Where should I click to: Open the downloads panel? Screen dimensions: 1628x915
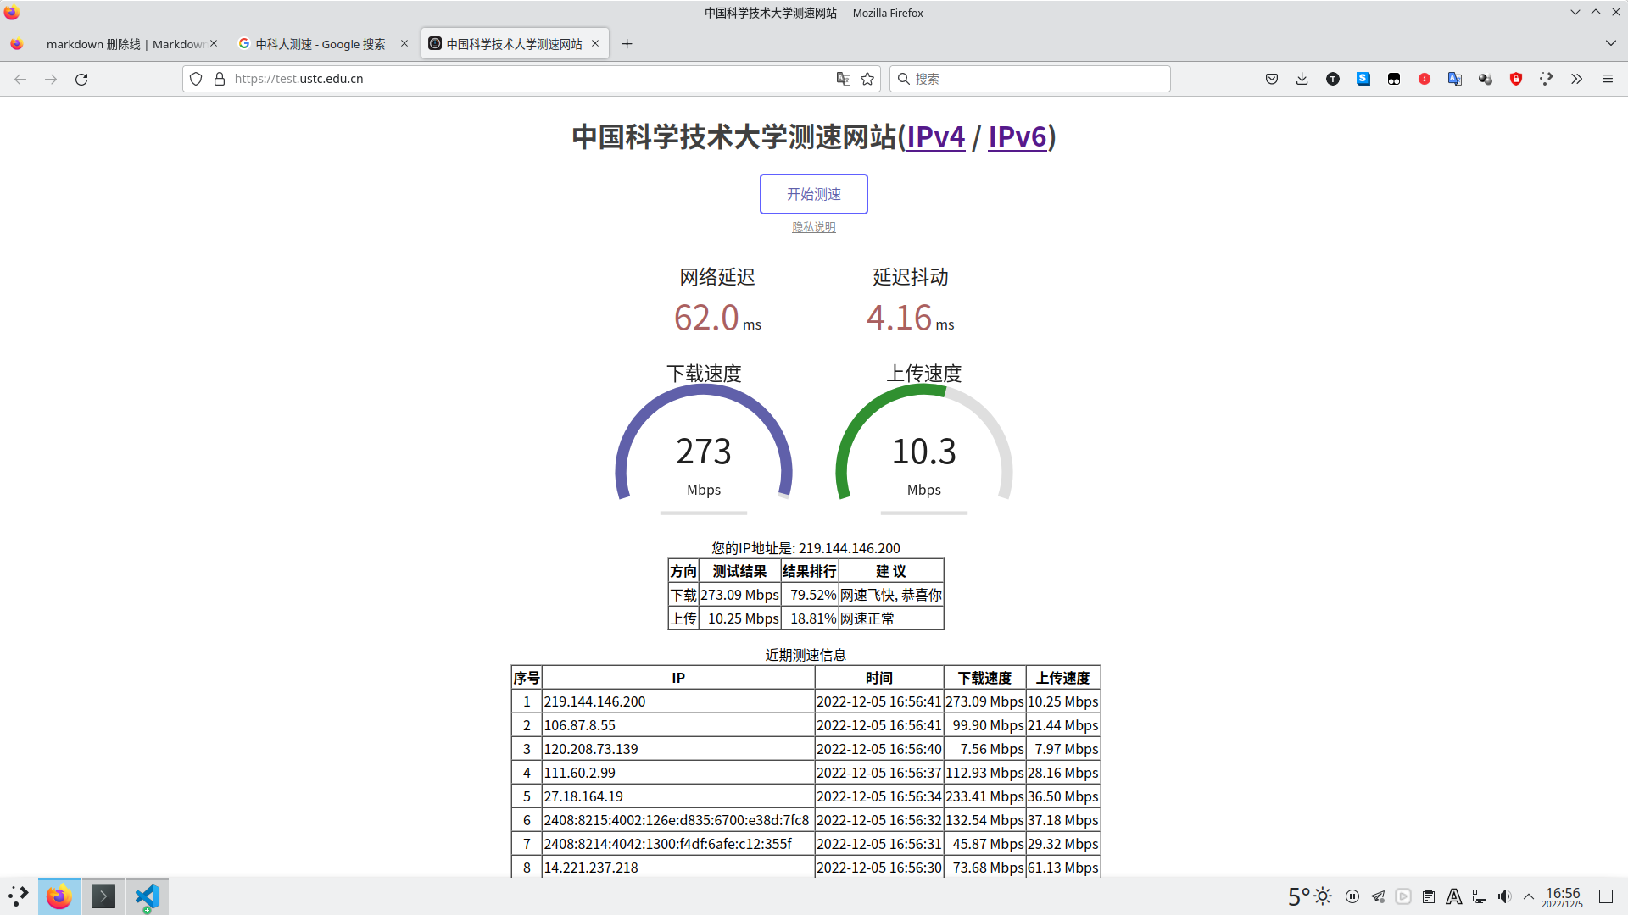tap(1302, 79)
